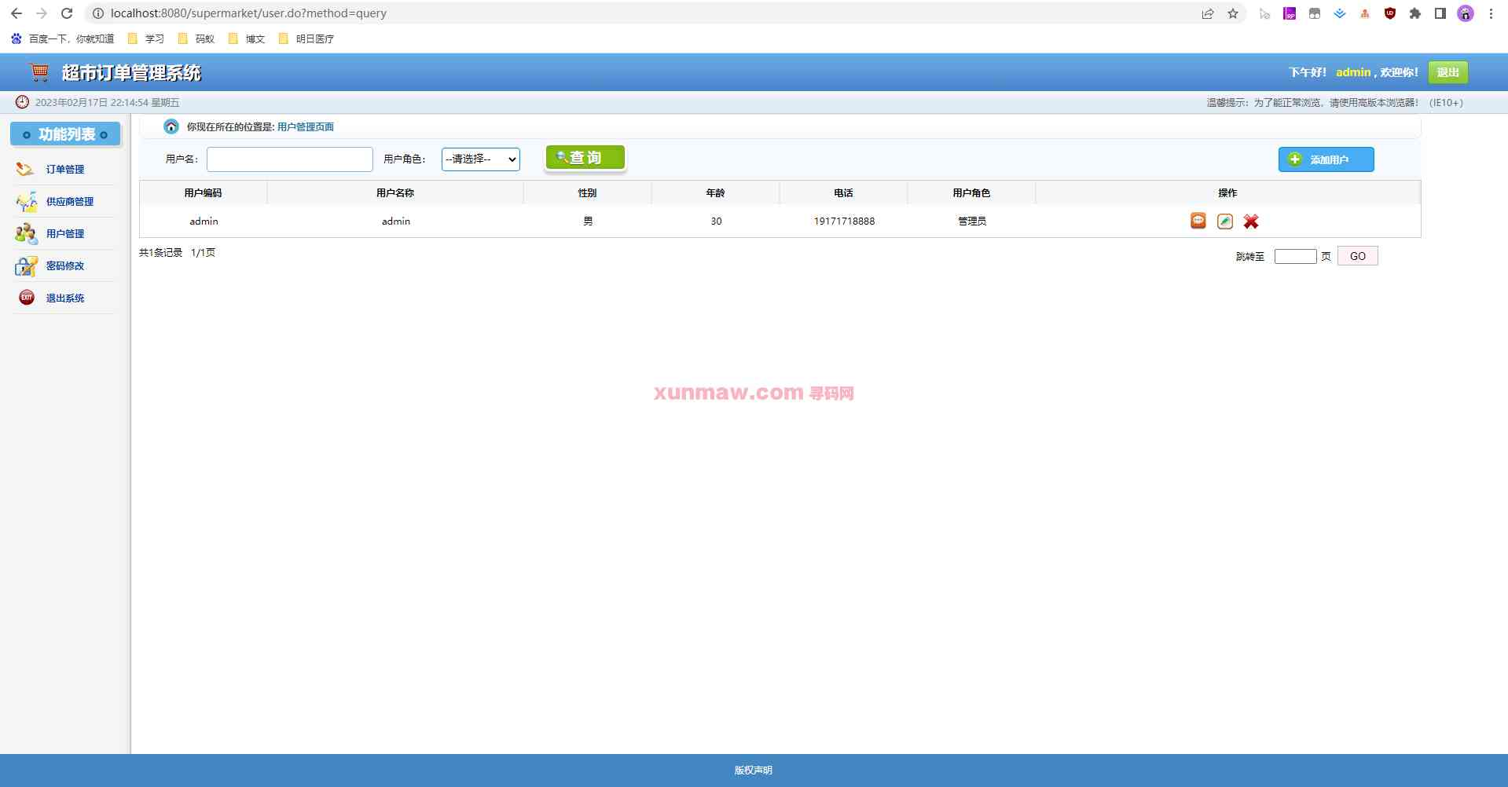Click the 查询 search button

[585, 158]
